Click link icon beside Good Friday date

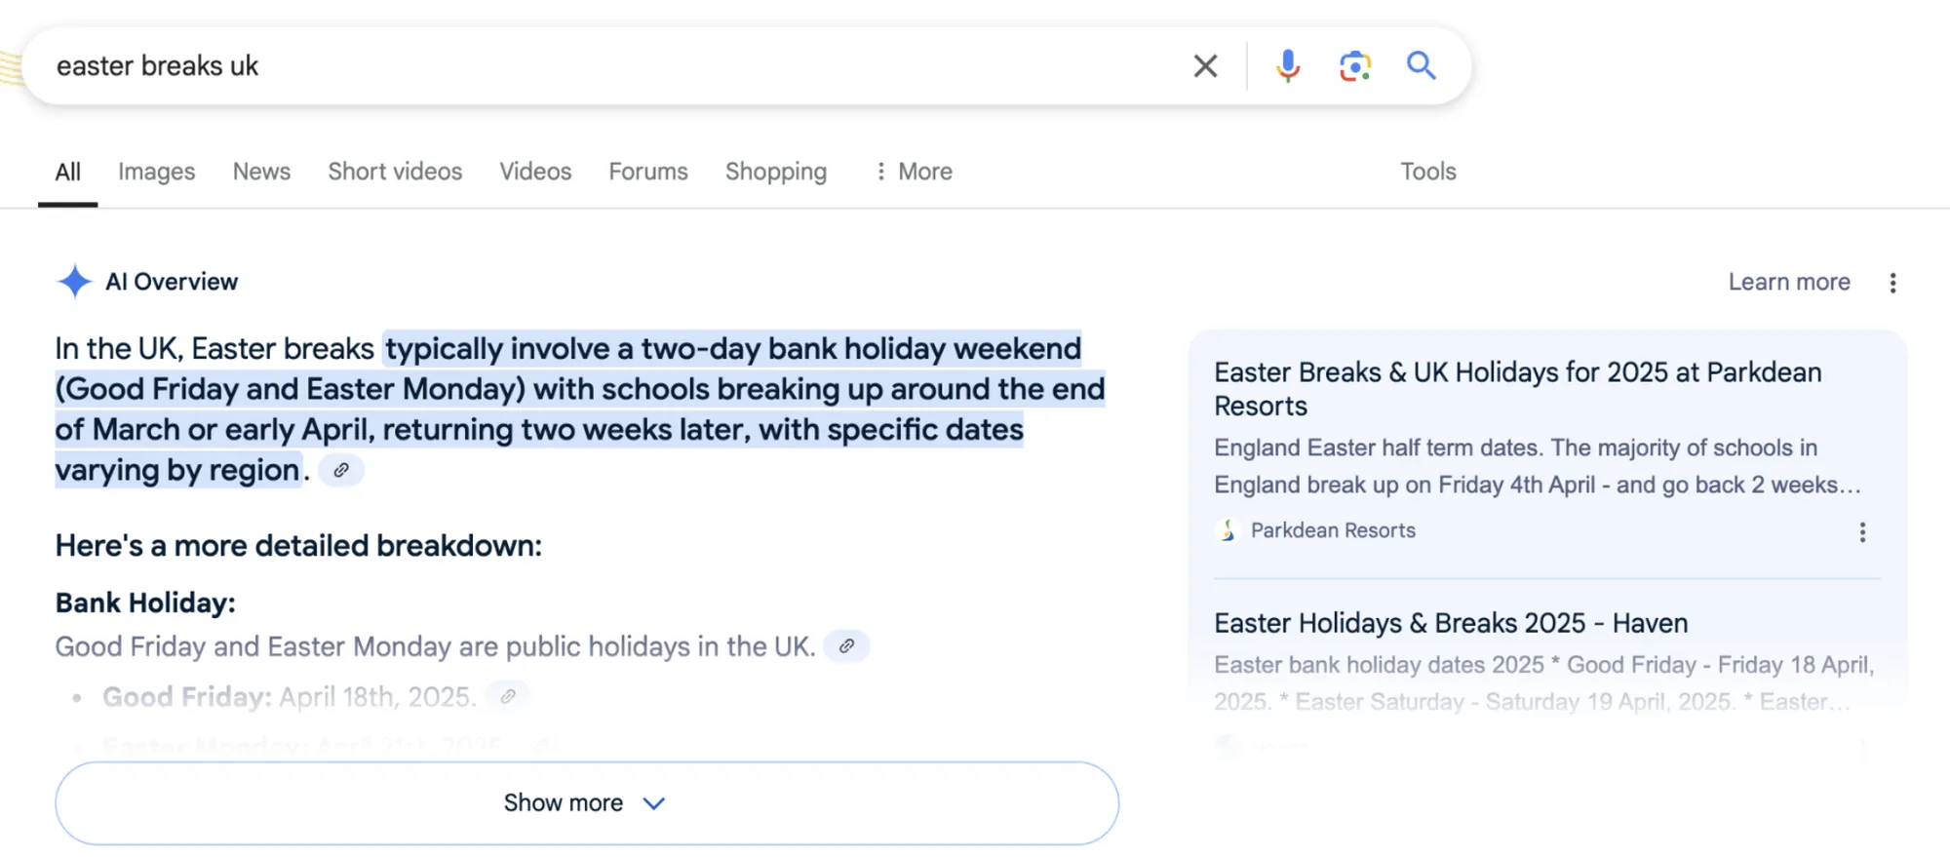(508, 696)
